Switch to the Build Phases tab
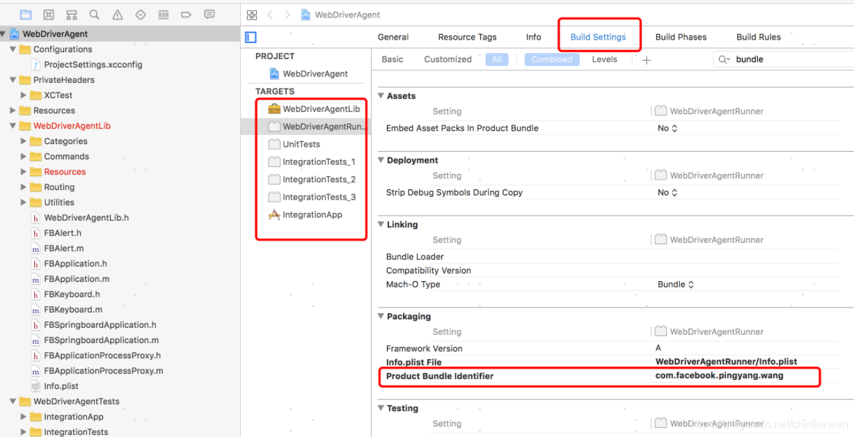This screenshot has width=854, height=437. pyautogui.click(x=681, y=38)
